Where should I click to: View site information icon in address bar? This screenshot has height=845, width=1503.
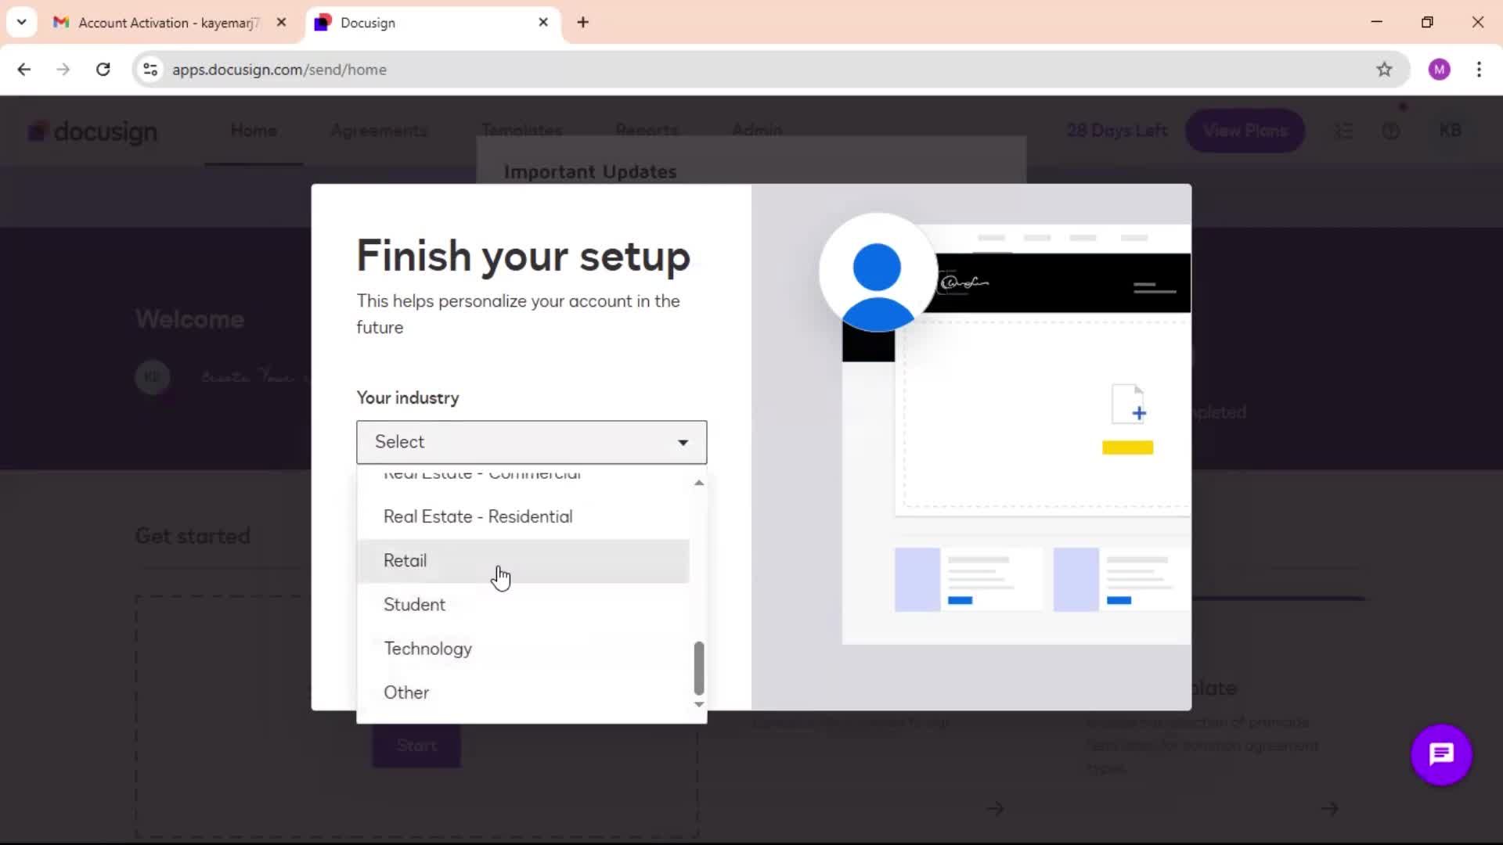[x=150, y=70]
